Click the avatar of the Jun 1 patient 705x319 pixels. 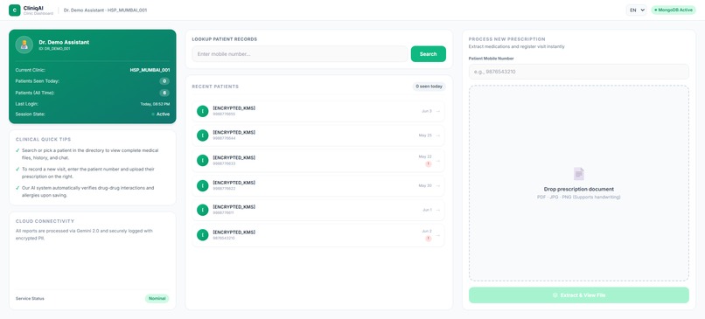click(202, 210)
